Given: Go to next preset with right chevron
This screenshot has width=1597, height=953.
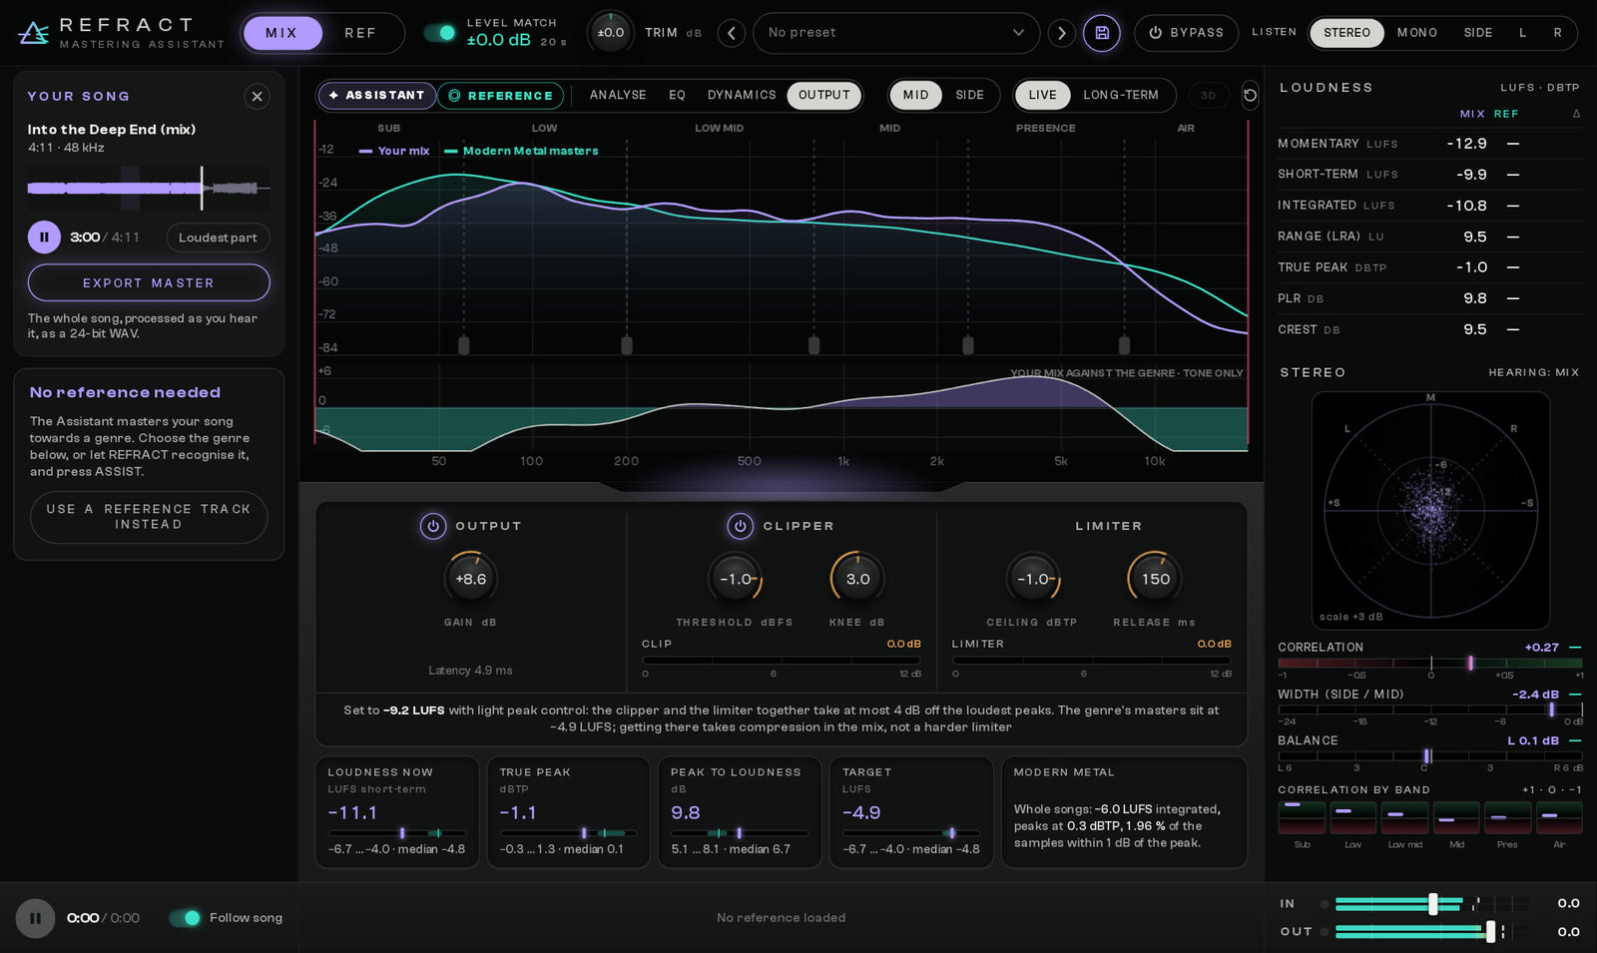Looking at the screenshot, I should point(1061,33).
